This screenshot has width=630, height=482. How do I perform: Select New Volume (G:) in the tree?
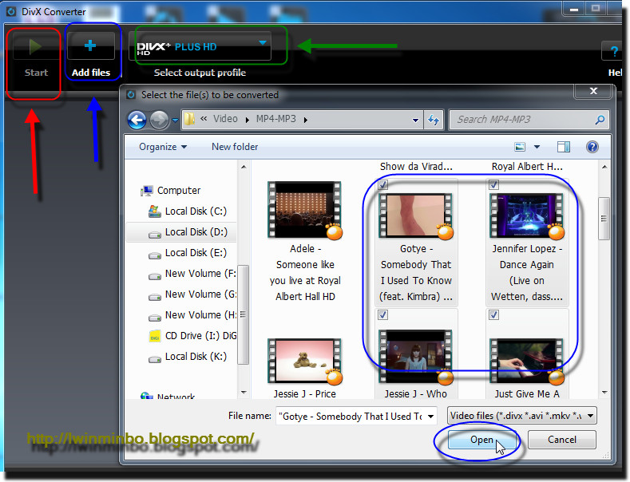[x=200, y=294]
